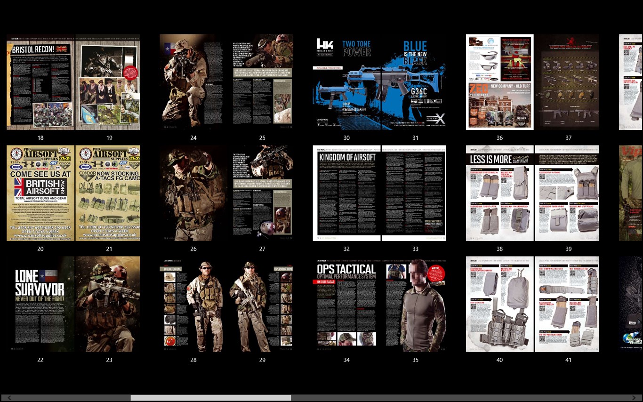Click the scrollbar left arrow
The width and height of the screenshot is (643, 402).
(9, 398)
